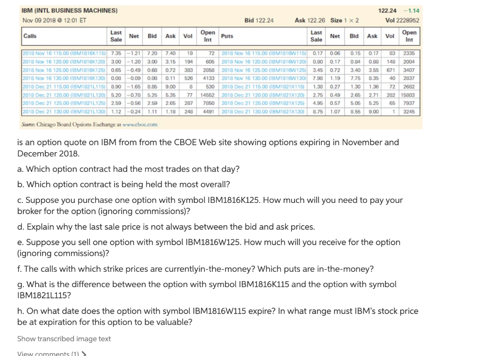477x356 pixels.
Task: Open put 2018 Nov 16 125.00 IBM1816W125
Action: coord(264,70)
